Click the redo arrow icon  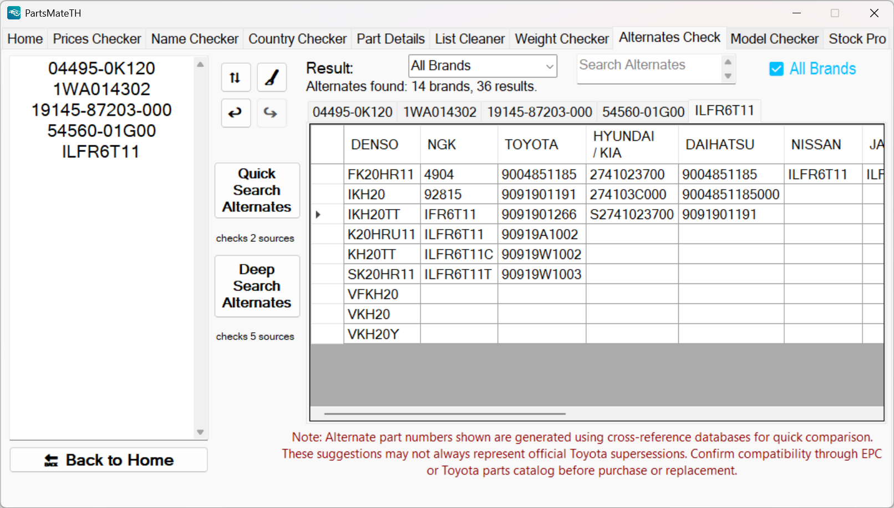[x=271, y=113]
